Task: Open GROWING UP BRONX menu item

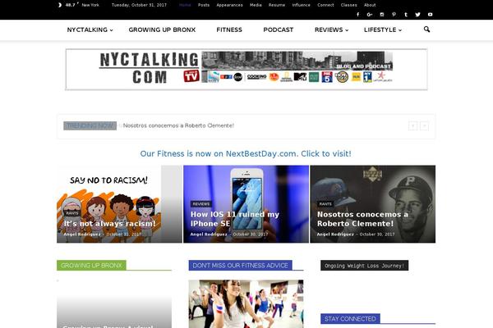Action: (162, 30)
